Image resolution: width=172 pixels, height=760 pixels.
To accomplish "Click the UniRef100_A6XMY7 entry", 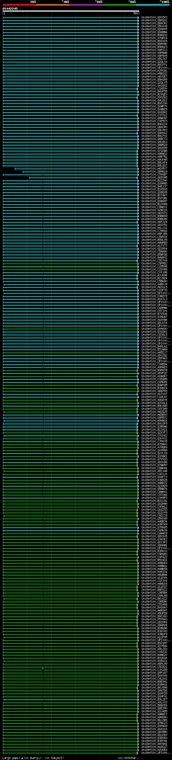I will [154, 169].
